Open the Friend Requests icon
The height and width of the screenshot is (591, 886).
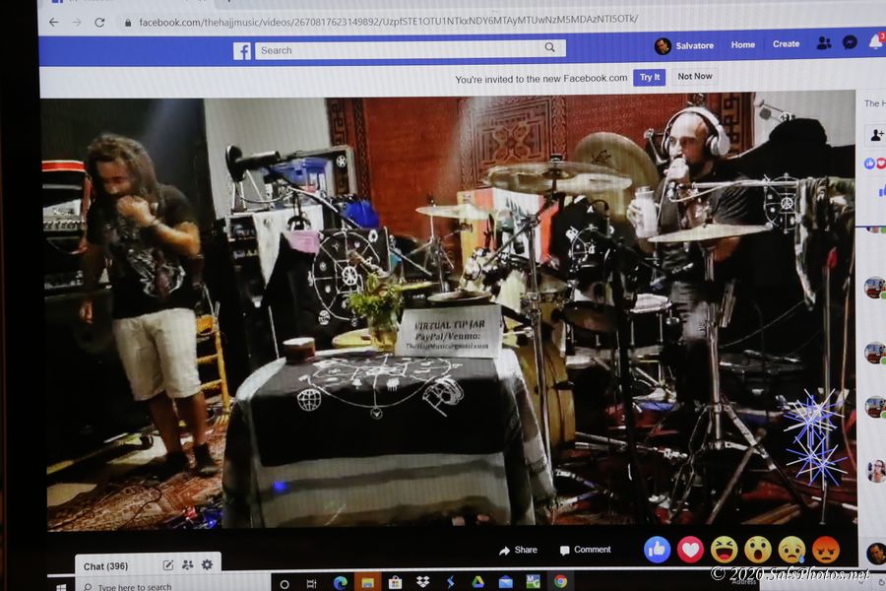(823, 43)
